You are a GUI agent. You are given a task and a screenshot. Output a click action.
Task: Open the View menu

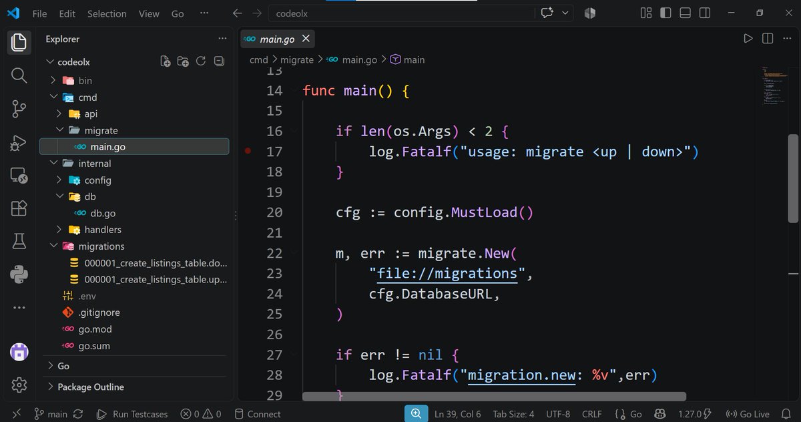(149, 13)
